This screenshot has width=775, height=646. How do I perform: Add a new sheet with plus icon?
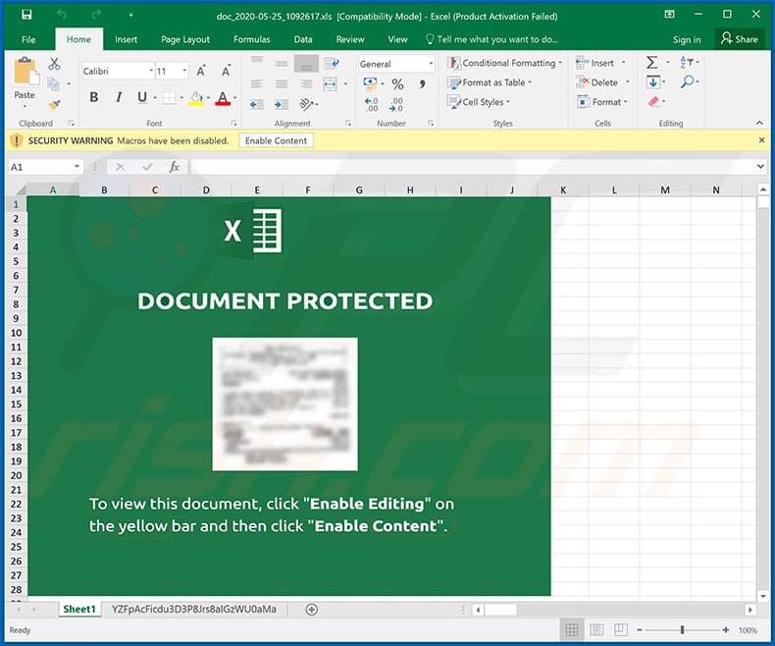[x=311, y=610]
